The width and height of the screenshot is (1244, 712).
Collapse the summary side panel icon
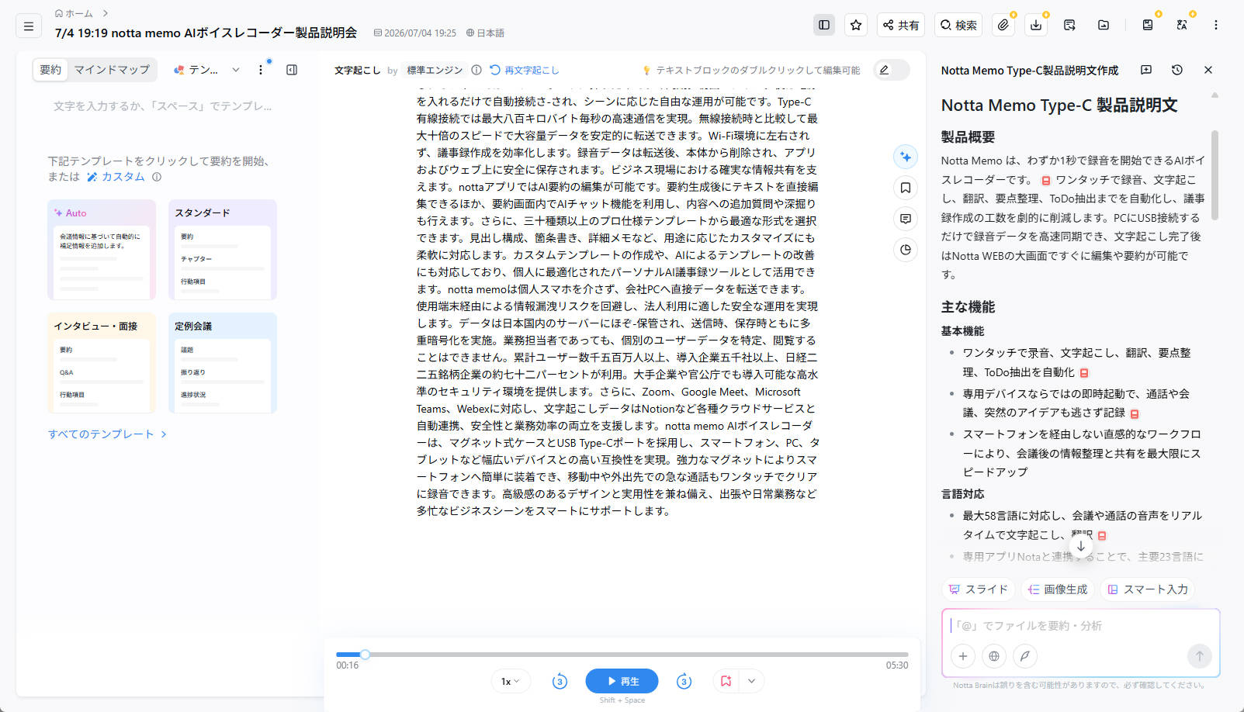tap(292, 70)
